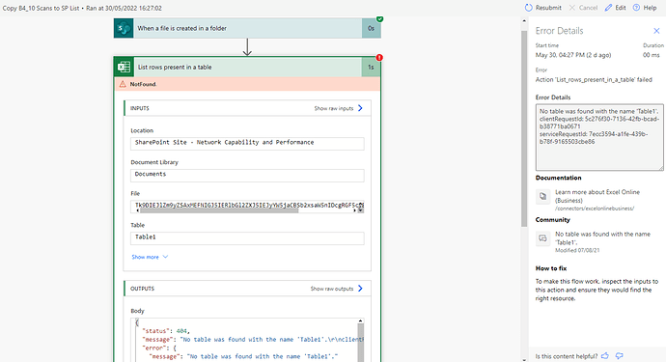
Task: Click the Excel icon on the List rows step
Action: (x=124, y=68)
